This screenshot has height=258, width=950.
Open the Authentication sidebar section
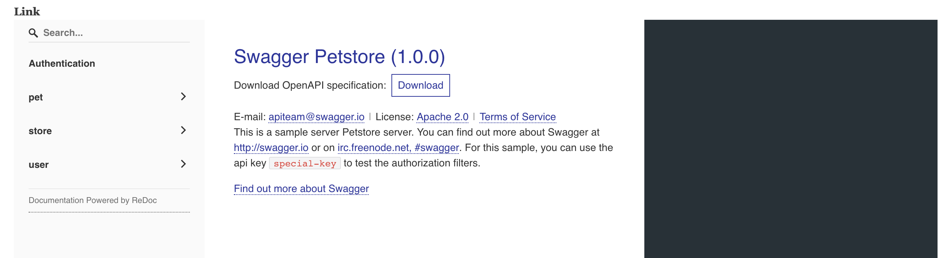coord(62,63)
